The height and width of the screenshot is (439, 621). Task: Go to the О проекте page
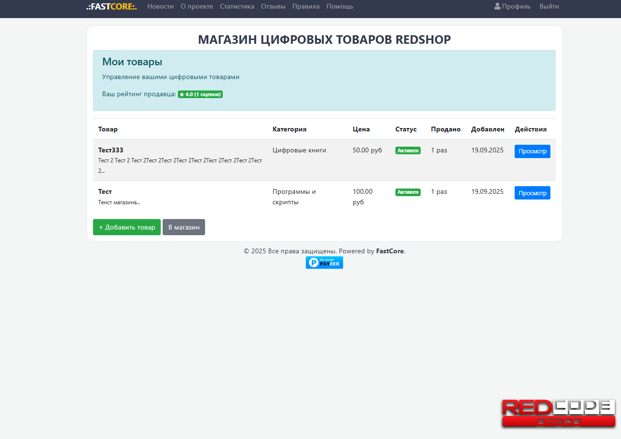[x=197, y=7]
